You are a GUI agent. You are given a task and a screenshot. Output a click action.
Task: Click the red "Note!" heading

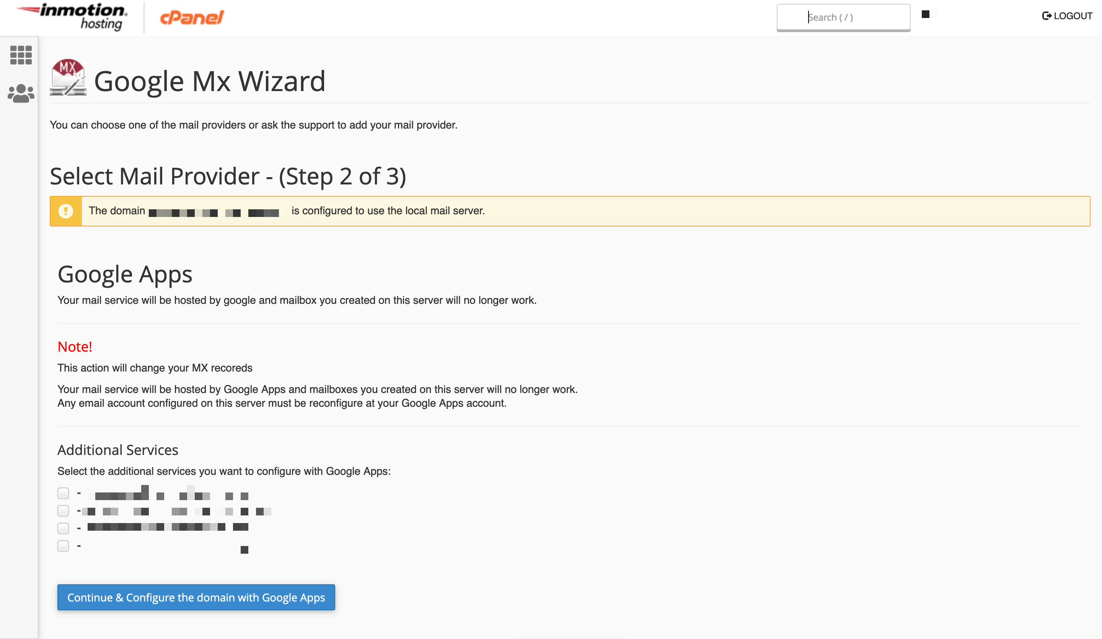tap(75, 347)
